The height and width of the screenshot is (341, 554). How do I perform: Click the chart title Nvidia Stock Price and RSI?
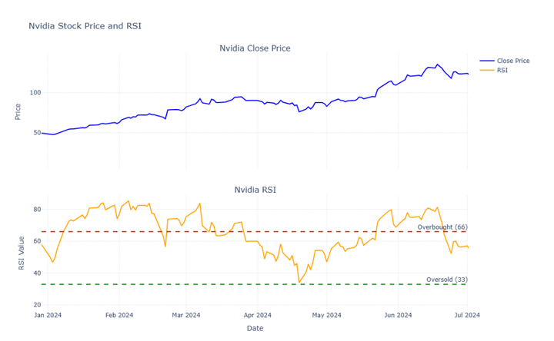pyautogui.click(x=85, y=26)
